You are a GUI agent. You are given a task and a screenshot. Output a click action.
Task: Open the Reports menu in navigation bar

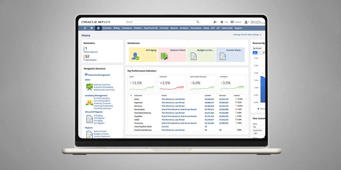coord(174,28)
